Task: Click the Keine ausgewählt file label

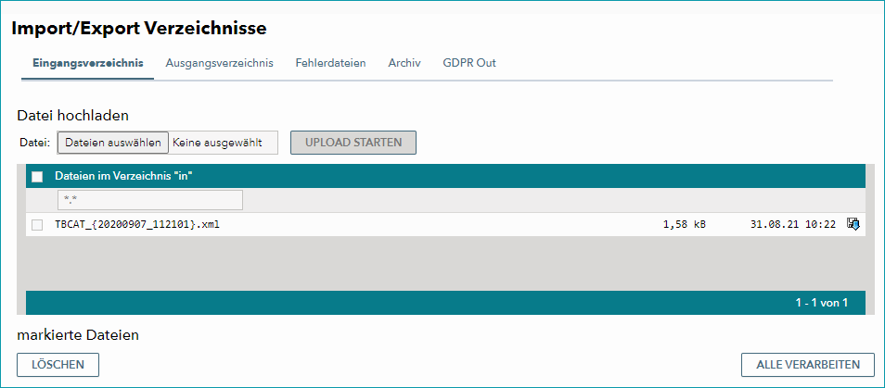Action: [x=217, y=143]
